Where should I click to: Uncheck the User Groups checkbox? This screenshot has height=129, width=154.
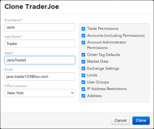pos(83,82)
